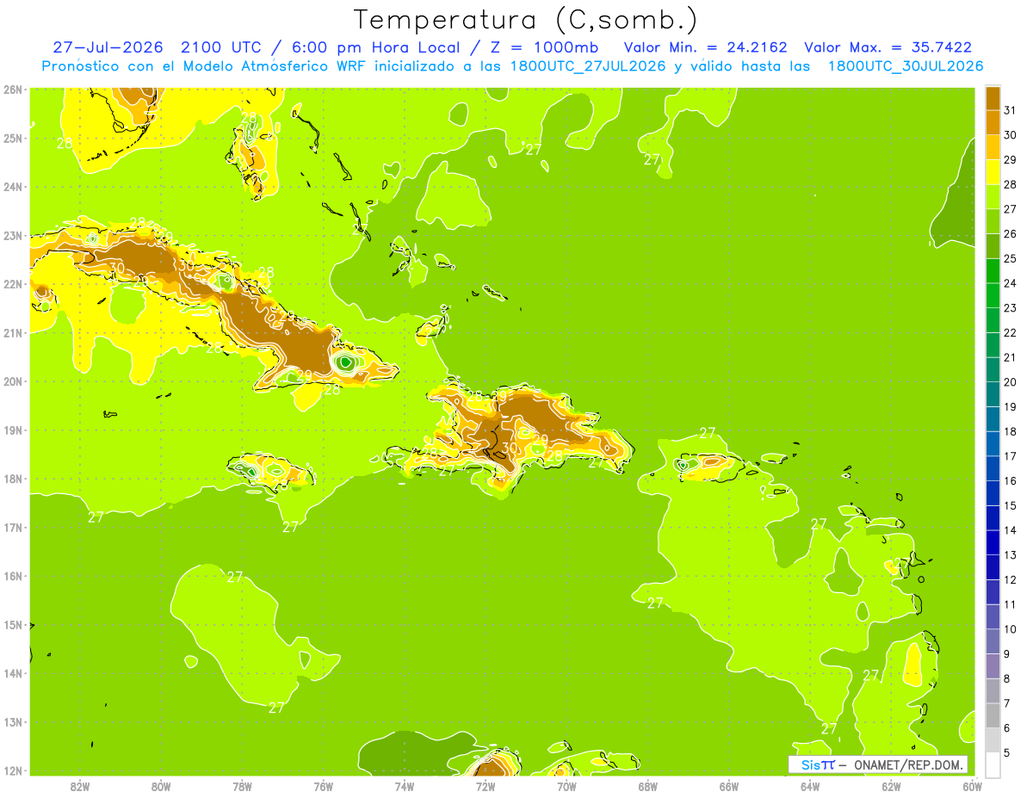Click the 80W longitude axis label
1033x798 pixels.
161,786
